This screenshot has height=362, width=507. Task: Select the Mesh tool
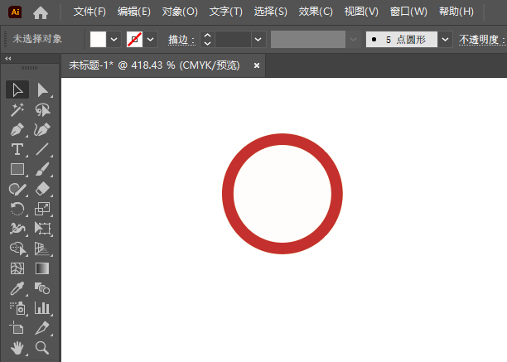[17, 268]
